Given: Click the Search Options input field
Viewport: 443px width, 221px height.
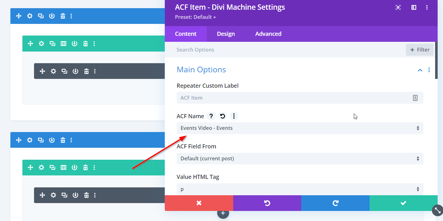Looking at the screenshot, I should (284, 50).
